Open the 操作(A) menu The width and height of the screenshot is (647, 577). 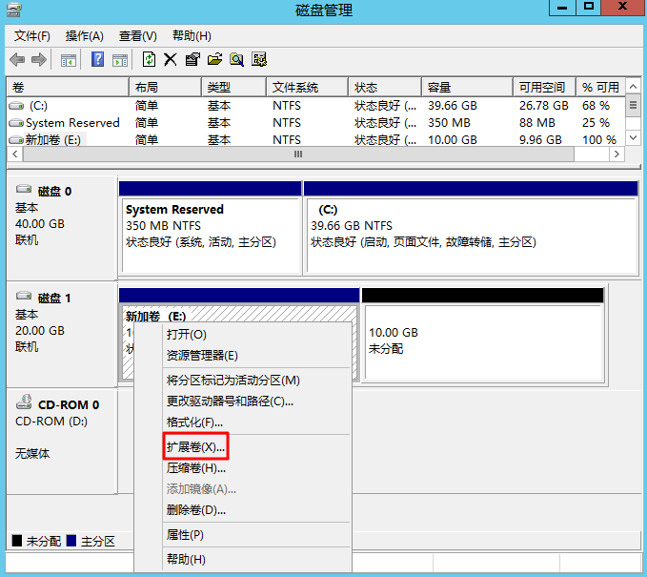pyautogui.click(x=84, y=36)
